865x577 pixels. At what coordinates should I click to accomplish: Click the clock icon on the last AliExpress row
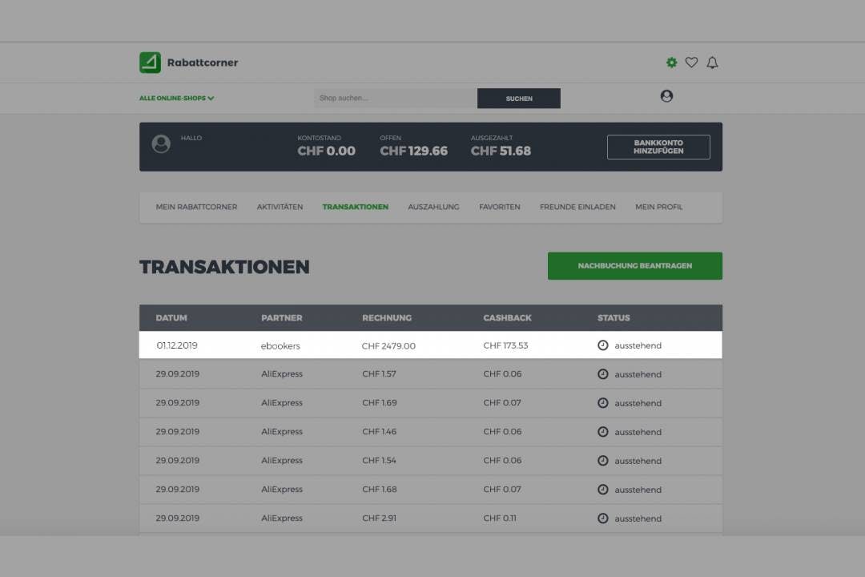tap(602, 518)
